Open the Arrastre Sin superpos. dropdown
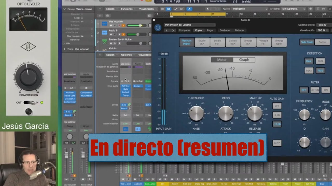Viewport: 332px width, 186px height. tap(293, 9)
